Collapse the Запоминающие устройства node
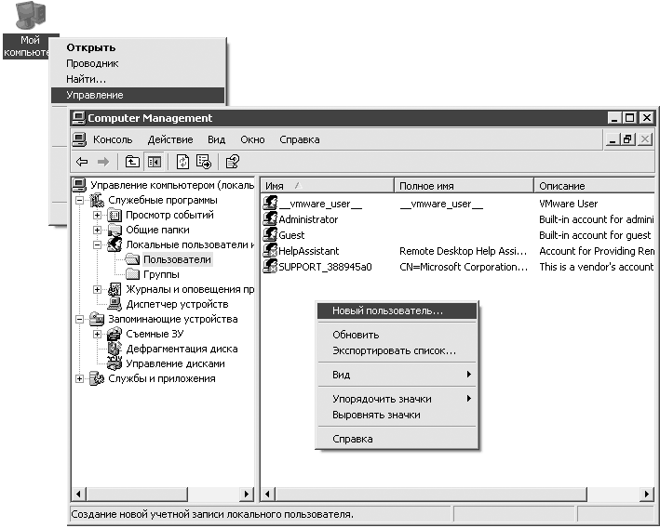 [79, 319]
